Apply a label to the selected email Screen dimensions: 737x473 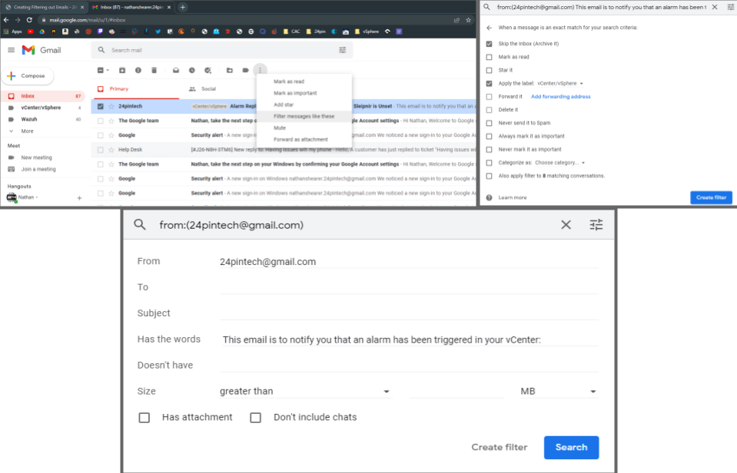click(244, 70)
